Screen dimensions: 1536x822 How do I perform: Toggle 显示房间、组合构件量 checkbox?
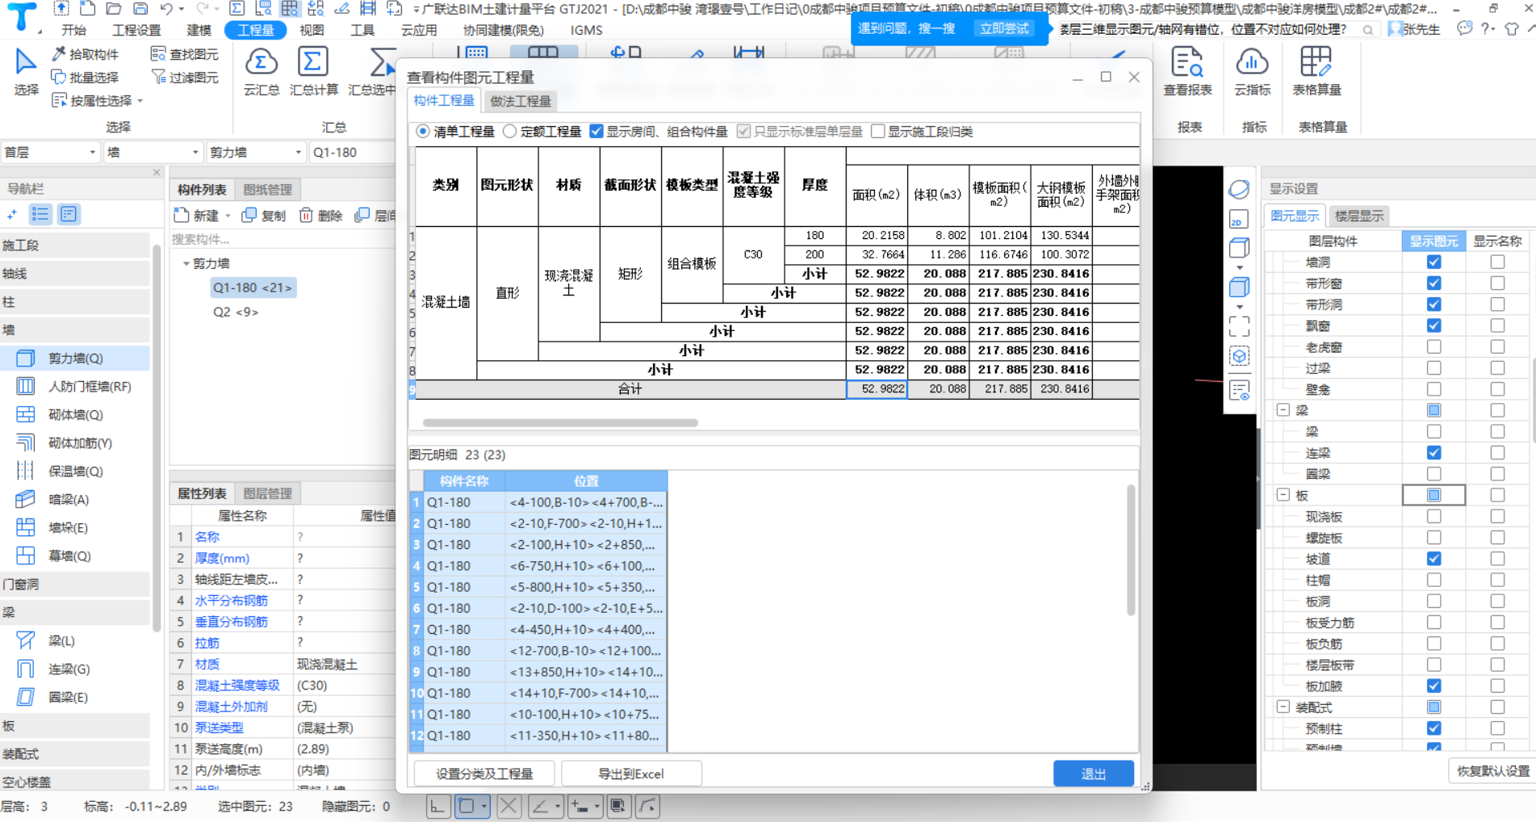pyautogui.click(x=596, y=132)
